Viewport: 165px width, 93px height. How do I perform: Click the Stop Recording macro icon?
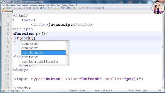[90, 8]
